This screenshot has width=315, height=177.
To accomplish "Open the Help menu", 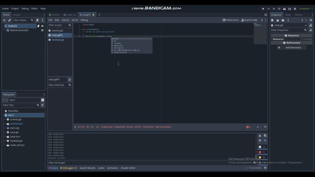I will 43,9.
